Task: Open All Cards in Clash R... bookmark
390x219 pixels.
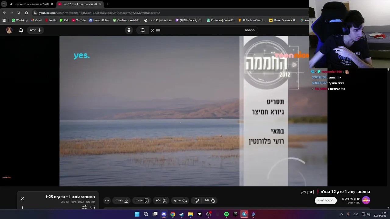Action: click(251, 20)
